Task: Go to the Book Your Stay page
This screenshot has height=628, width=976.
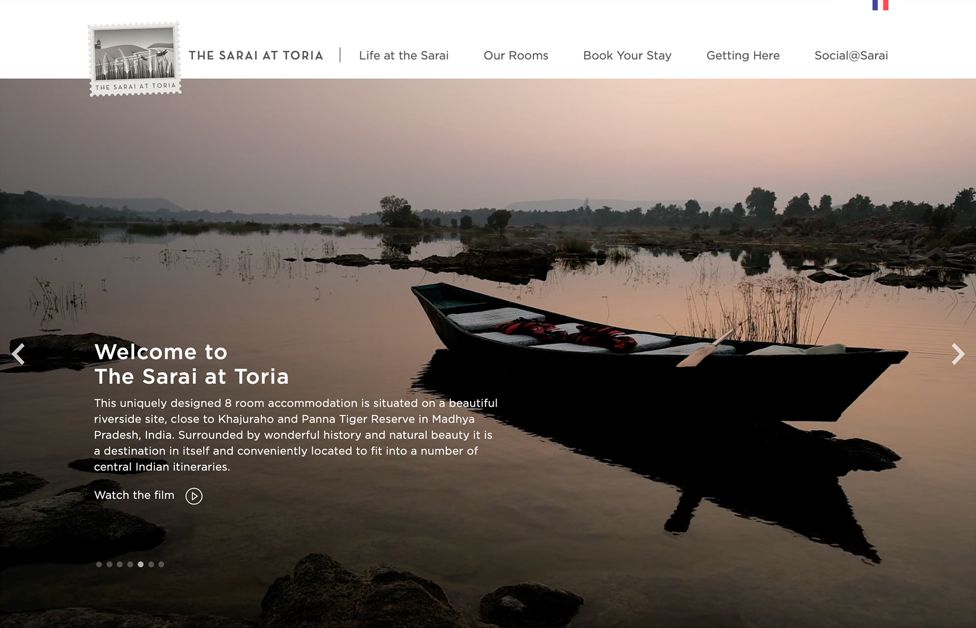Action: tap(627, 55)
